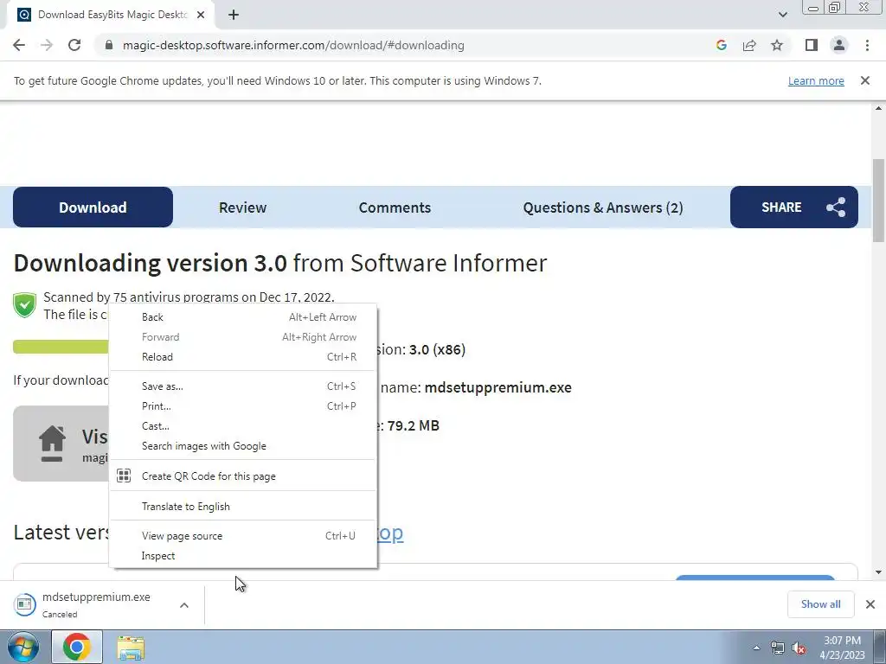Screen dimensions: 886x664
Task: Select Print... from context menu
Action: 243,406
